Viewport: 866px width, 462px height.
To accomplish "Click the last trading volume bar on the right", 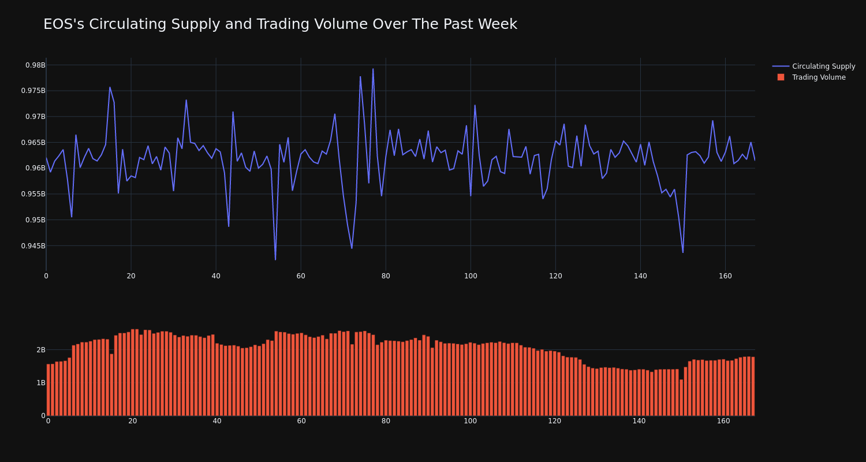I will point(753,386).
